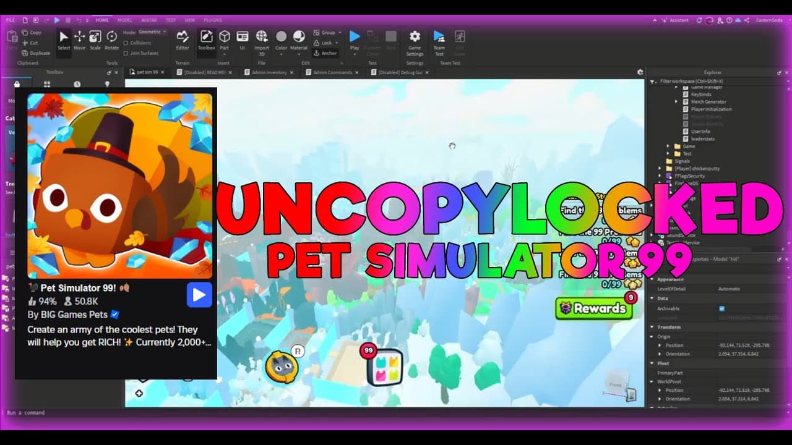Open the Assistant
Image resolution: width=792 pixels, height=445 pixels.
(x=674, y=20)
